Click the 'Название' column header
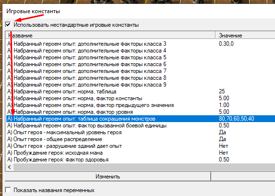The height and width of the screenshot is (196, 275). 110,36
